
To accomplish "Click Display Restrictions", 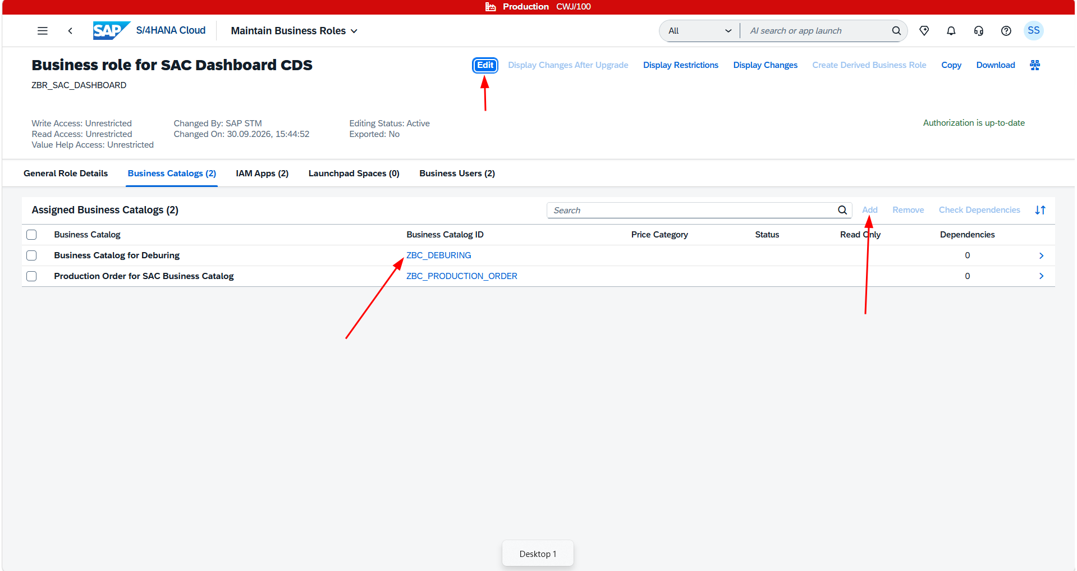I will coord(681,65).
